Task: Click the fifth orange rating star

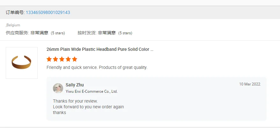Action: tap(75, 59)
